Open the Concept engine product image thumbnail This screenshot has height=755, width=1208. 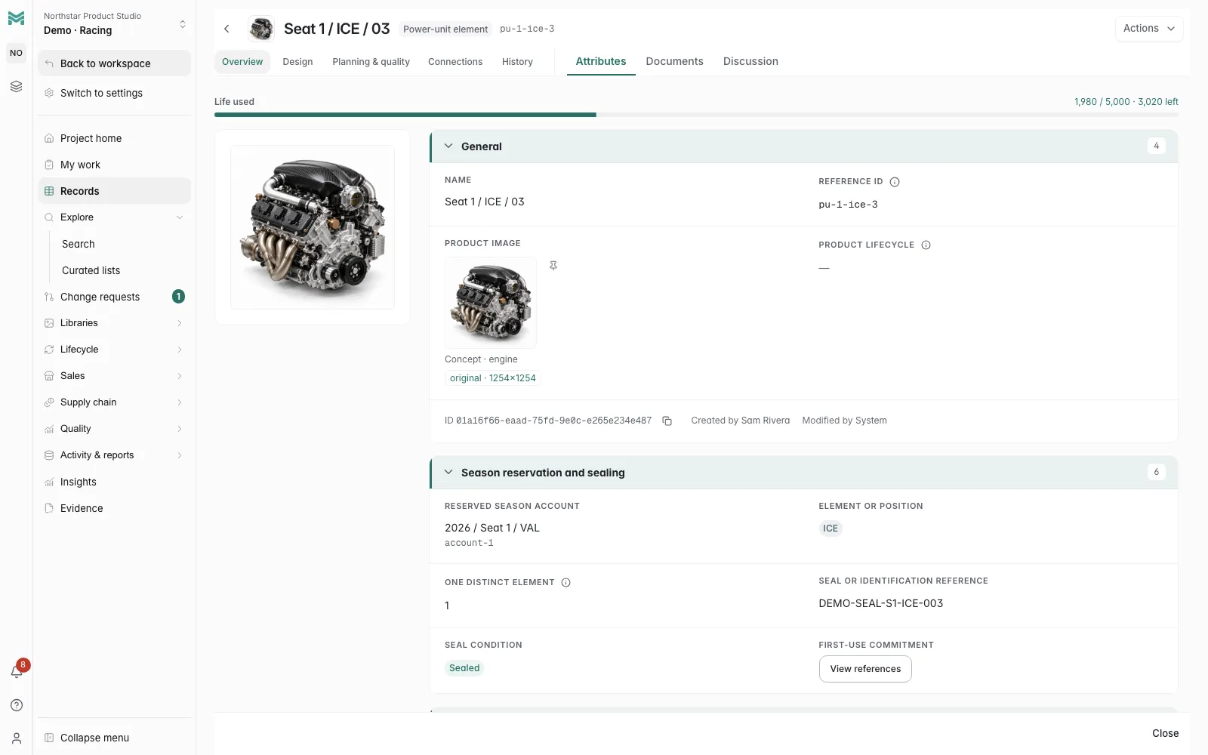(x=491, y=303)
